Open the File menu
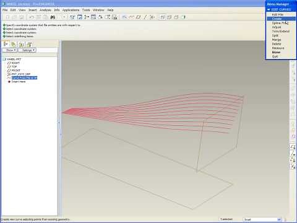 [5, 10]
